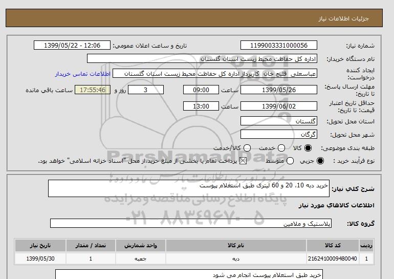
Task: Click the تعداد / مقدار column header
Action: pos(91,245)
